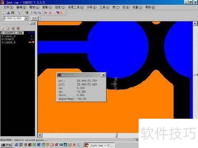Open the 查看(V) menu
The image size is (198, 148).
pos(47,7)
